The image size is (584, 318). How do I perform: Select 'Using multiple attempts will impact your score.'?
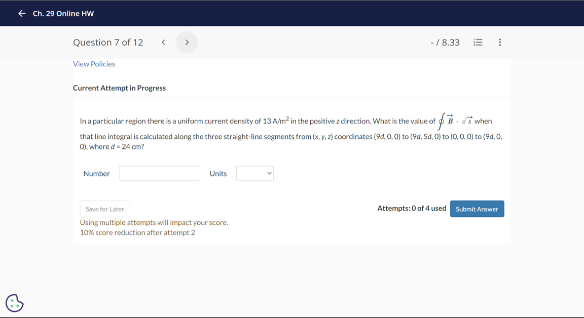pos(154,222)
